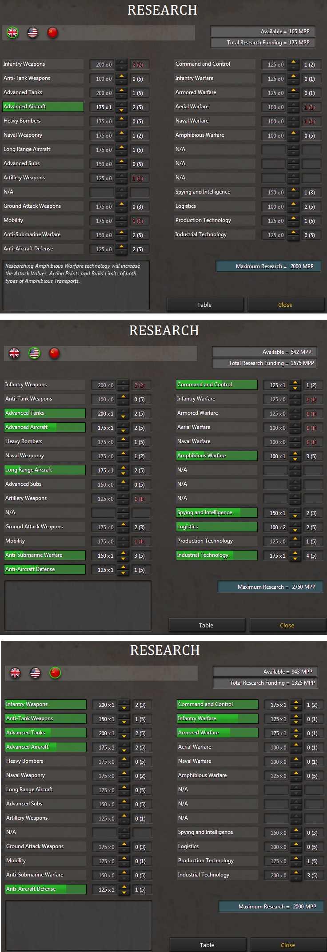Increase Heavy Bombers funding in the 943 MPP screen

click(x=124, y=759)
